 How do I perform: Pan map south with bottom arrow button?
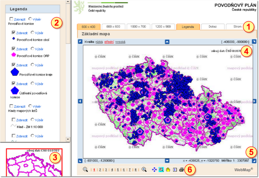coord(167,161)
